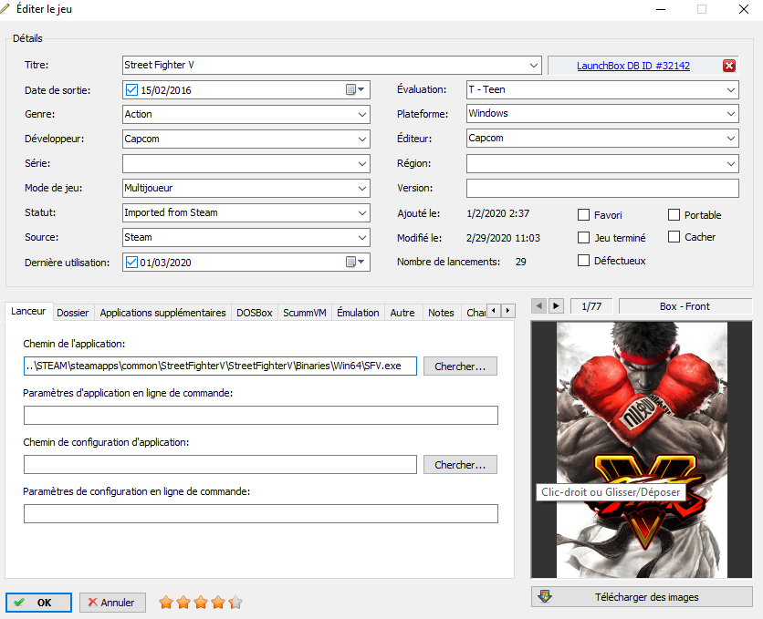Image resolution: width=763 pixels, height=619 pixels.
Task: Enable the Cacher checkbox
Action: tap(674, 237)
